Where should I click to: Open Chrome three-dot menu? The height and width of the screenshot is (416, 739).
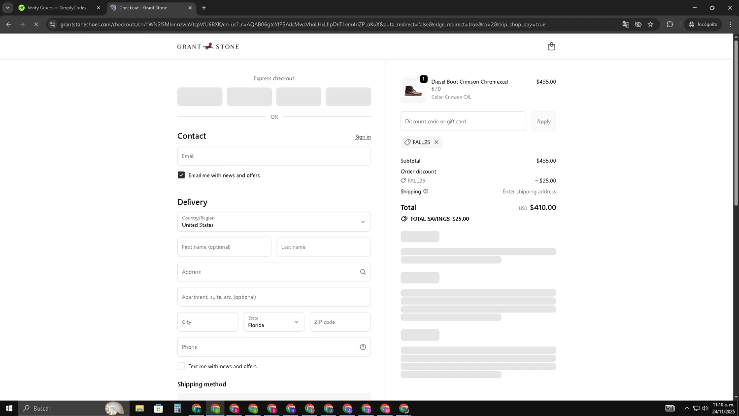(x=730, y=24)
